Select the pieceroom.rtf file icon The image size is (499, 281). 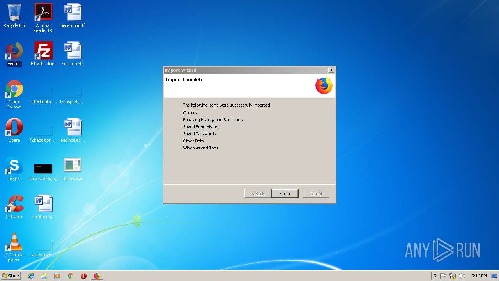coord(73,16)
